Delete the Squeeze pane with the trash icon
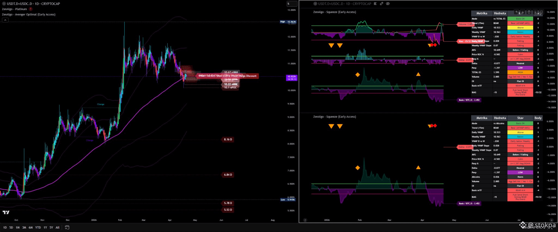The width and height of the screenshot is (558, 232). click(x=529, y=12)
